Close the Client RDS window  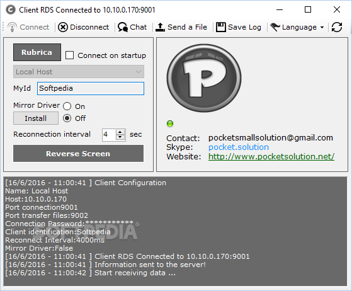click(337, 9)
